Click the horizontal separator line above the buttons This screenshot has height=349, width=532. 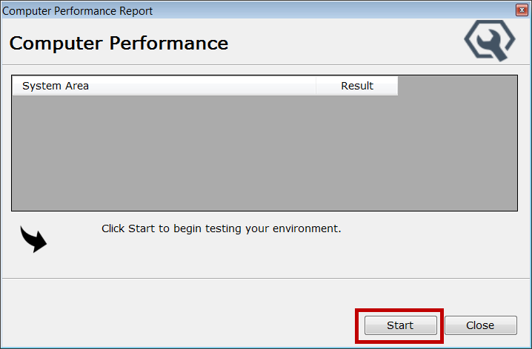click(x=266, y=279)
